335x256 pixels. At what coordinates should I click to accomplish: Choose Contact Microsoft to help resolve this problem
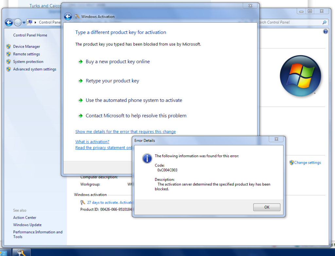tap(136, 116)
